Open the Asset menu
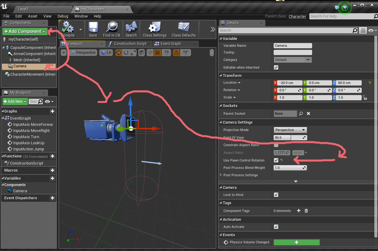Viewport: 378px width, 251px height. coord(33,16)
